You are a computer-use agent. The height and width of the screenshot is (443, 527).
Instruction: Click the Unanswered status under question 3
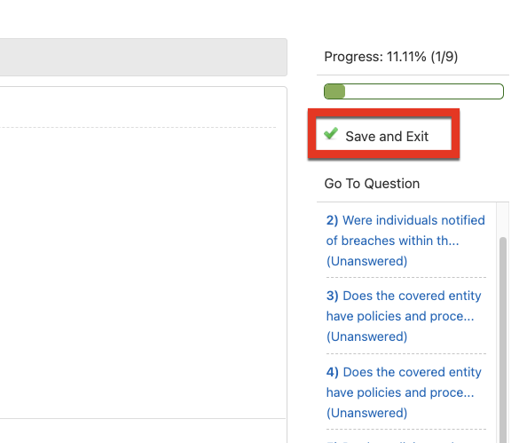tap(366, 336)
